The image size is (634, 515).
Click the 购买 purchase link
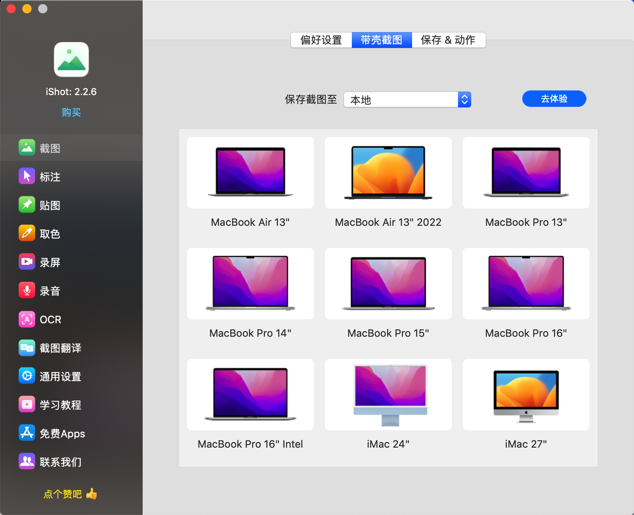tap(71, 112)
